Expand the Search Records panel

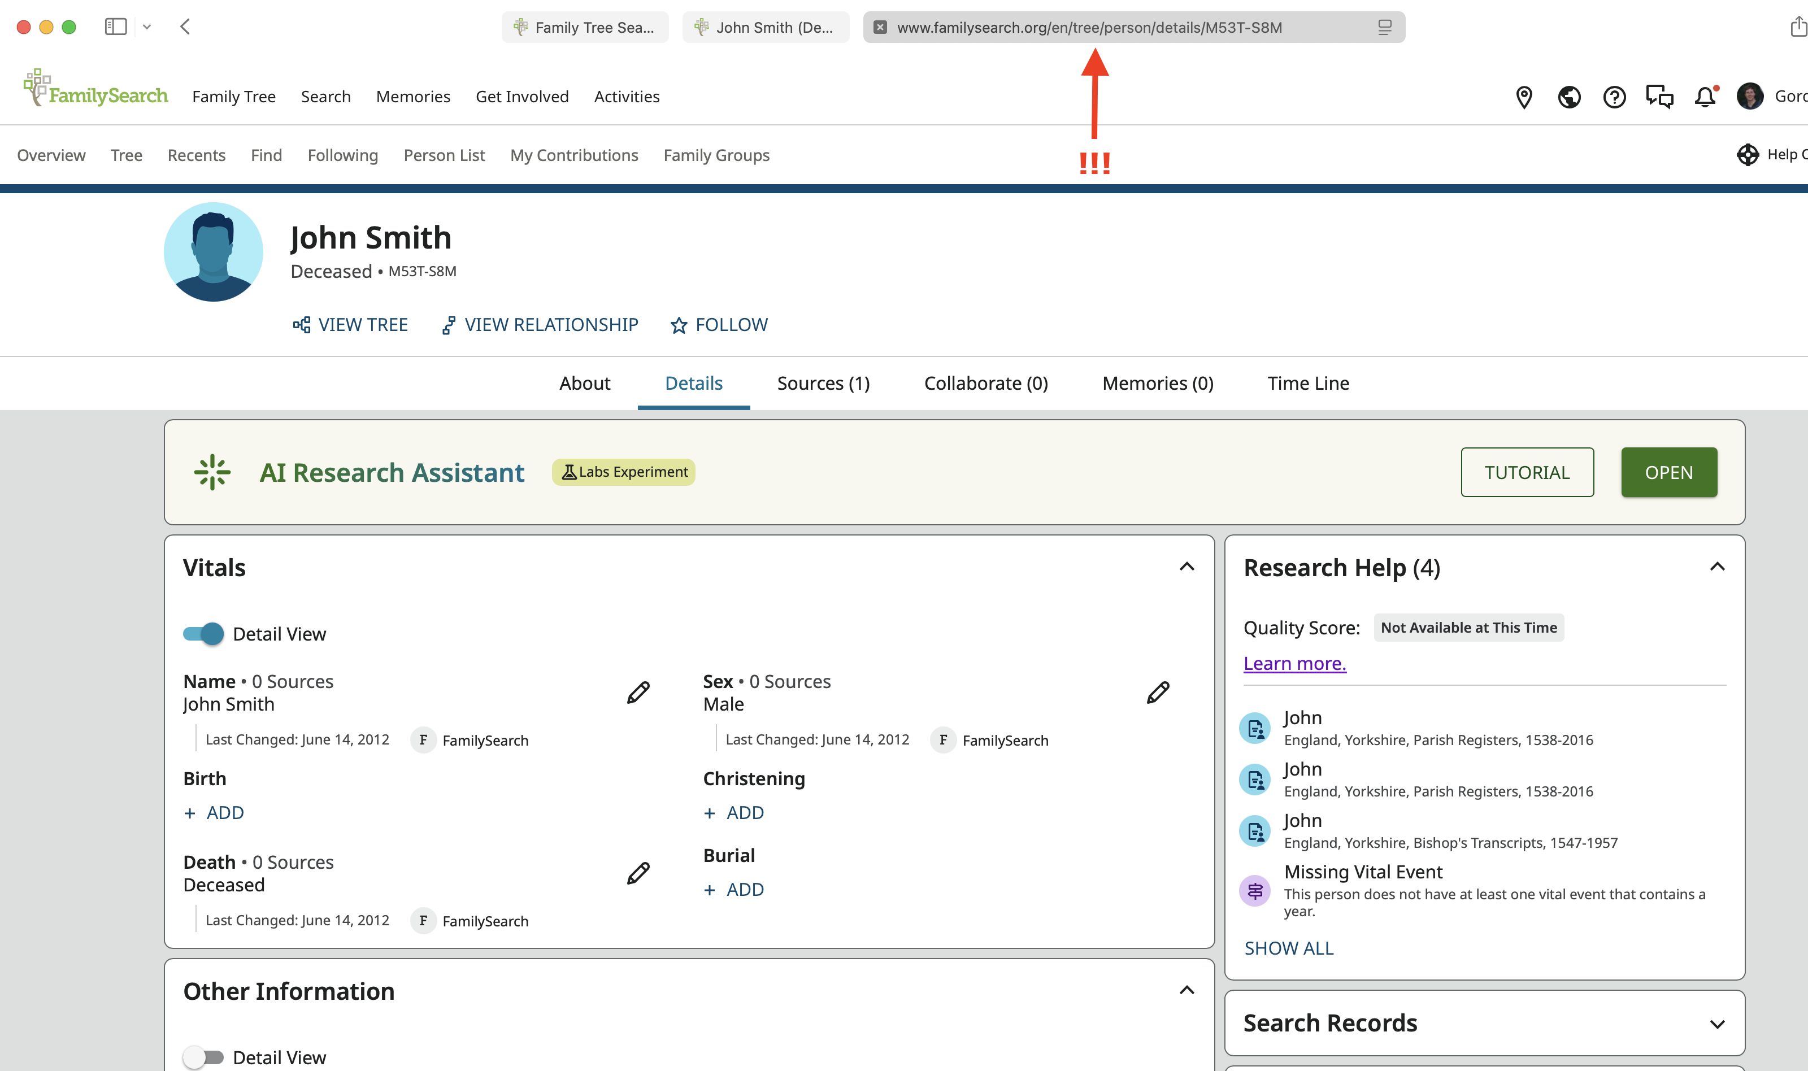(x=1717, y=1024)
